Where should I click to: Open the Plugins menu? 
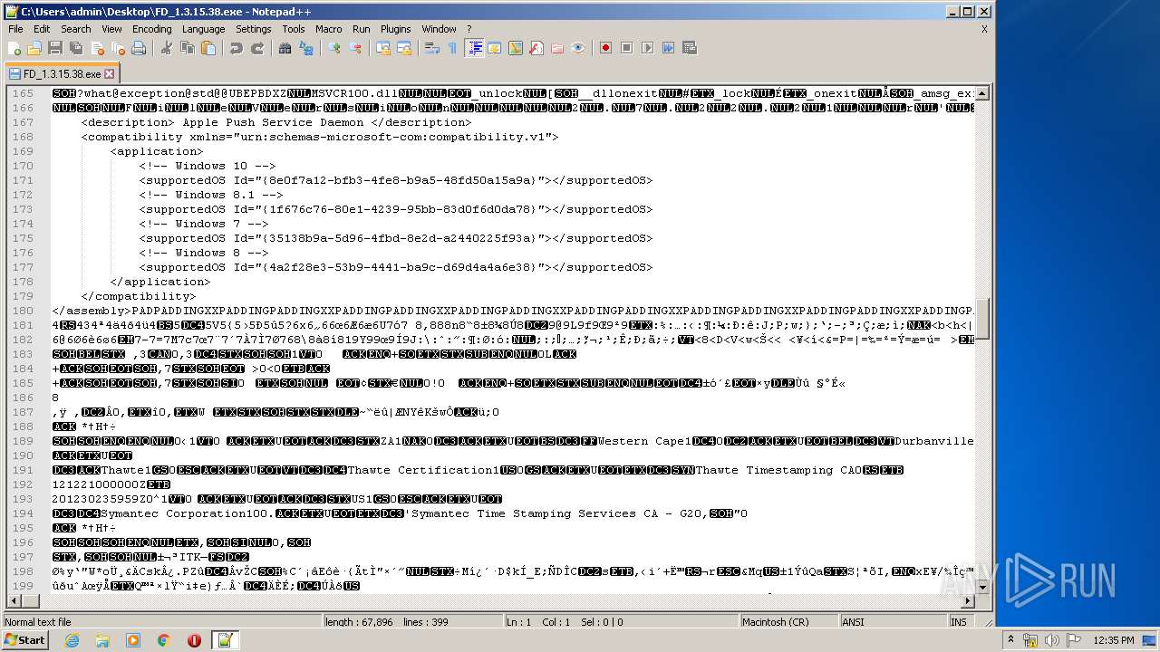[x=396, y=29]
